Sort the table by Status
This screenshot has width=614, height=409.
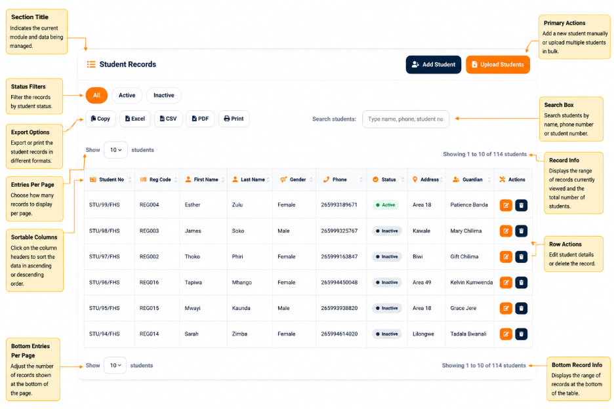click(387, 180)
